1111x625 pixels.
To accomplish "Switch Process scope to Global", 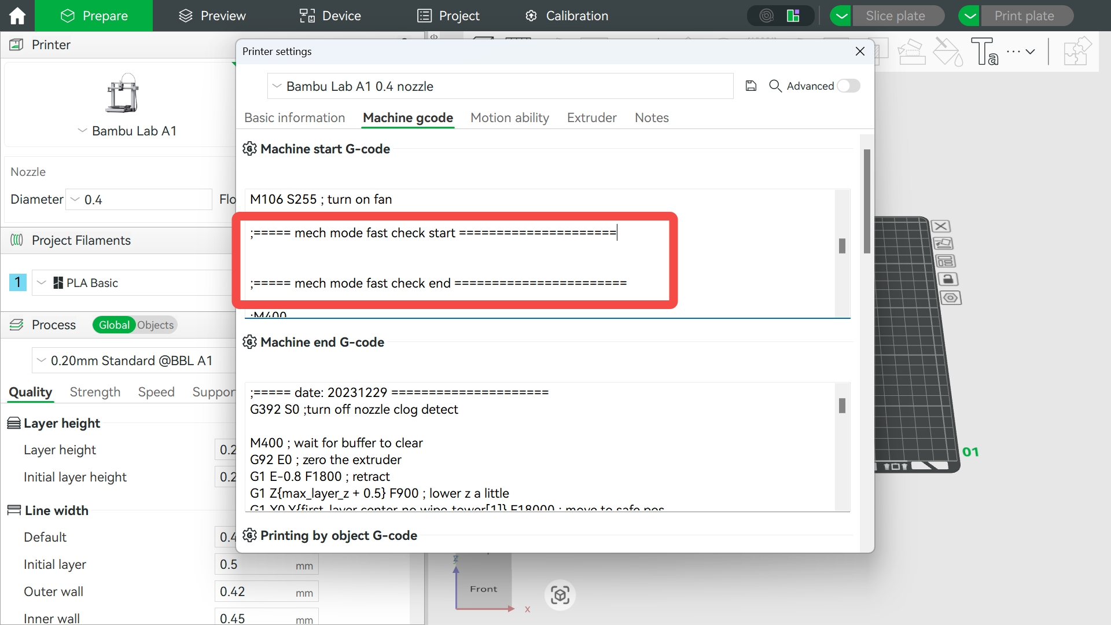I will [114, 325].
